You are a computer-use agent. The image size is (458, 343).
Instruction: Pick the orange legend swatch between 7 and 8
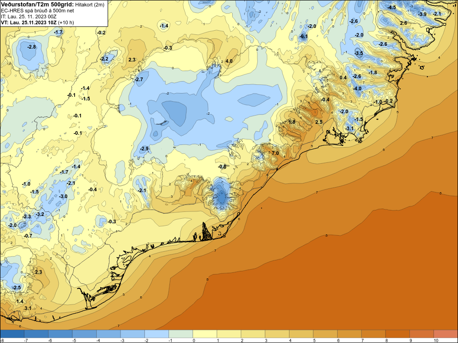(374, 334)
